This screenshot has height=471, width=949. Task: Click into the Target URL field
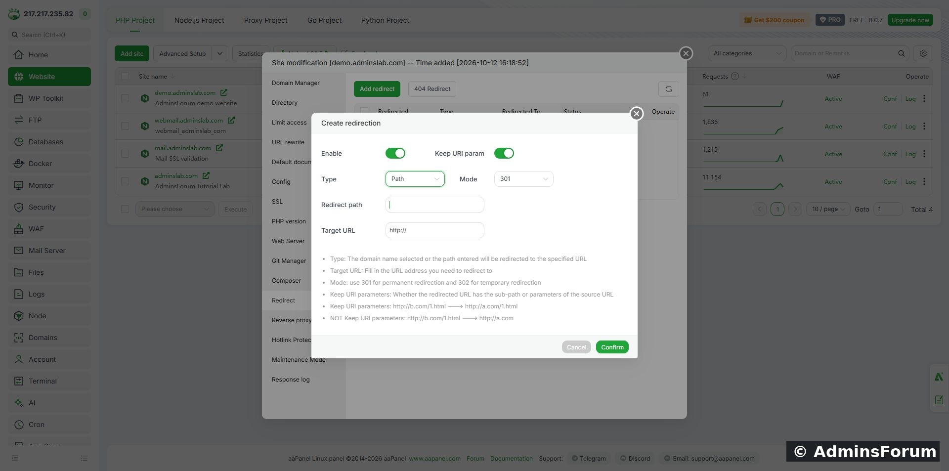coord(434,230)
